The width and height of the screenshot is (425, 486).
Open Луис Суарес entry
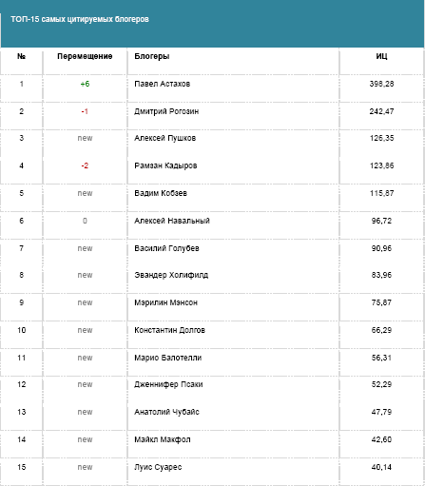click(158, 467)
